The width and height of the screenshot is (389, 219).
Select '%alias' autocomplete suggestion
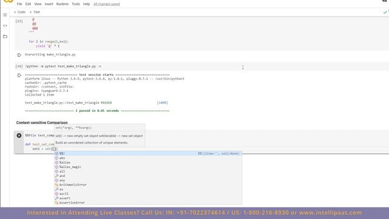[148, 162]
